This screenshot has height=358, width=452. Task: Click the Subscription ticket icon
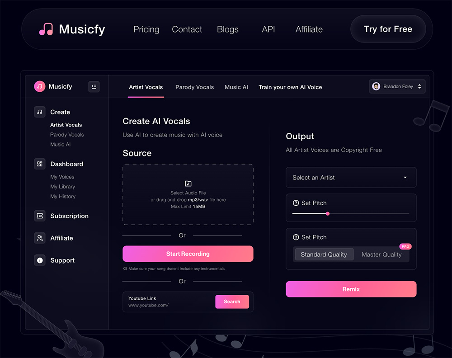pos(40,216)
